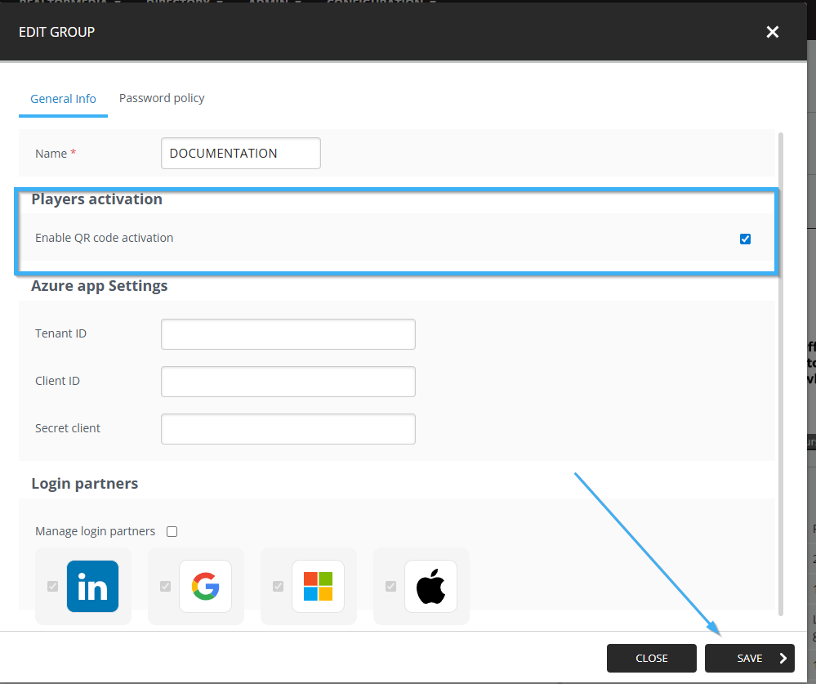Toggle the checkbox beside the LinkedIn logo
The image size is (816, 684).
point(53,586)
